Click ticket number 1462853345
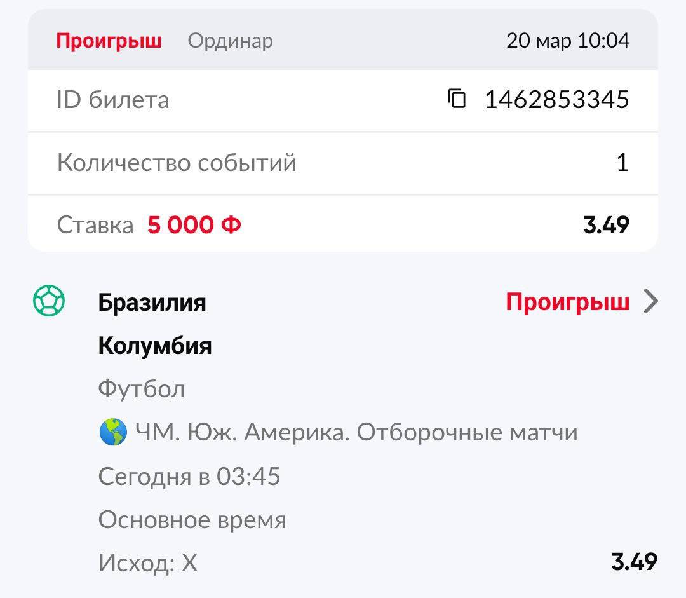 (556, 100)
